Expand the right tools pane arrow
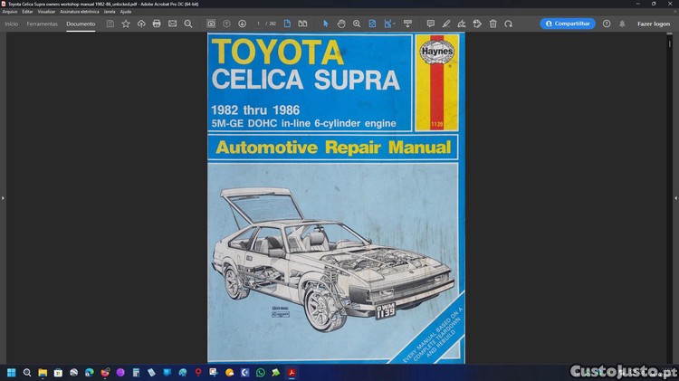Screen dimensions: 679x381 click(675, 197)
